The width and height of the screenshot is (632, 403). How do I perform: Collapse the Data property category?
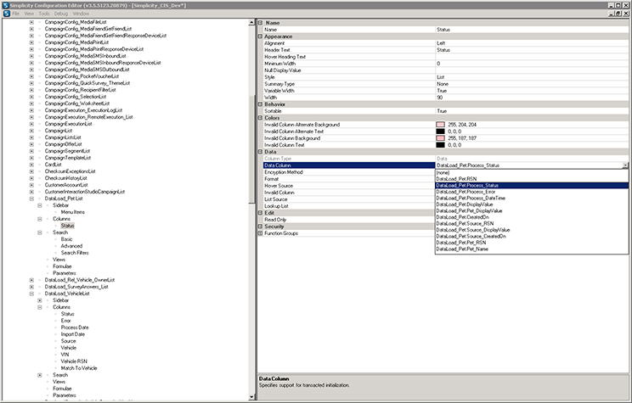click(261, 152)
